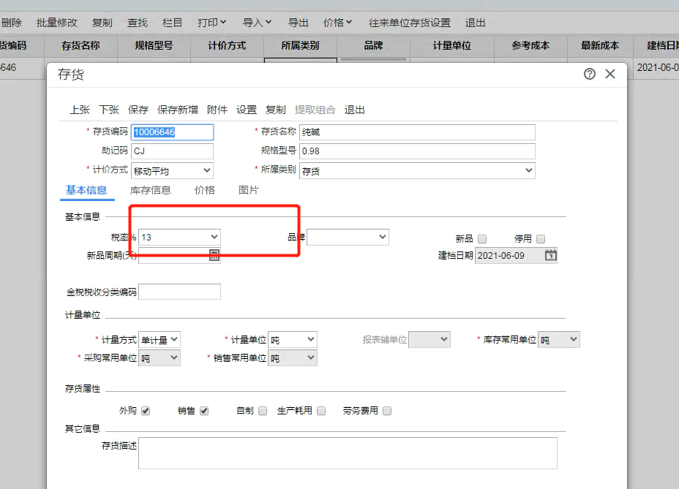Click the 存货名称 column header
This screenshot has height=489, width=679.
pyautogui.click(x=80, y=46)
